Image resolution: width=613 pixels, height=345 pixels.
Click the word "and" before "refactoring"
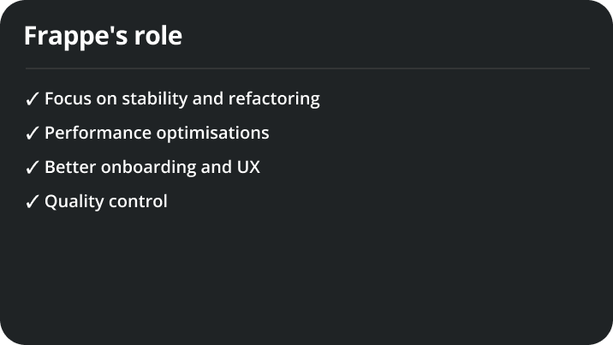208,99
